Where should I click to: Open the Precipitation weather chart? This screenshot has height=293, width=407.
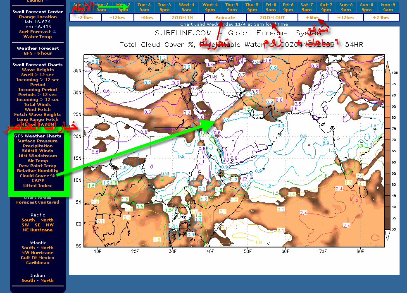[38, 146]
